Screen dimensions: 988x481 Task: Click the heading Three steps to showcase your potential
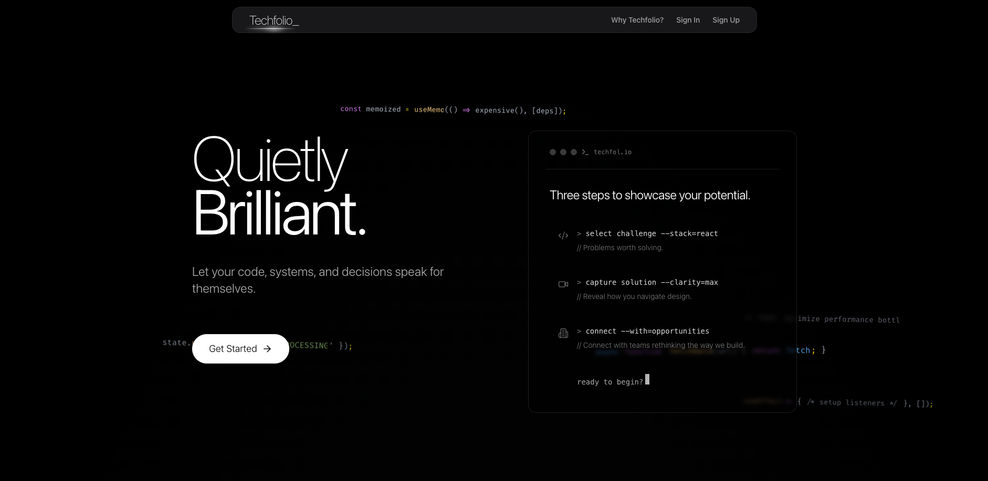(x=650, y=195)
